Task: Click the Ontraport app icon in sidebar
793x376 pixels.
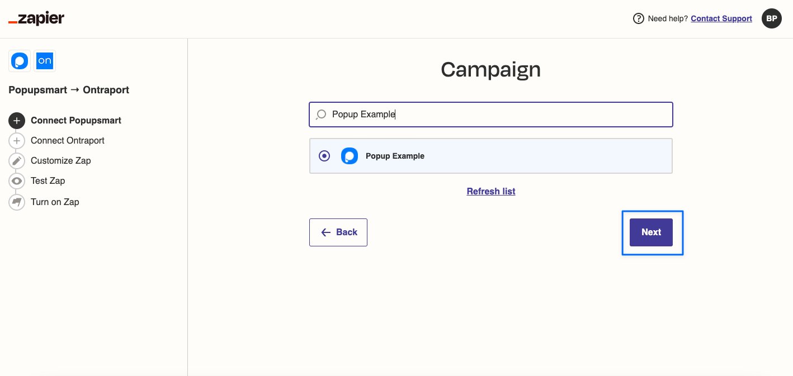Action: click(45, 61)
